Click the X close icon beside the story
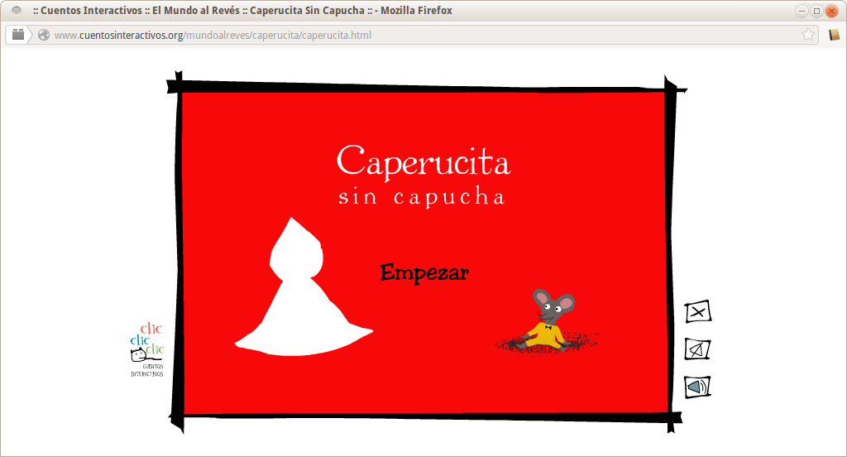Image resolution: width=847 pixels, height=457 pixels. click(698, 312)
